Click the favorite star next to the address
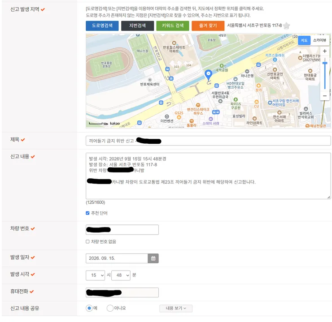This screenshot has width=332, height=322. tap(286, 26)
